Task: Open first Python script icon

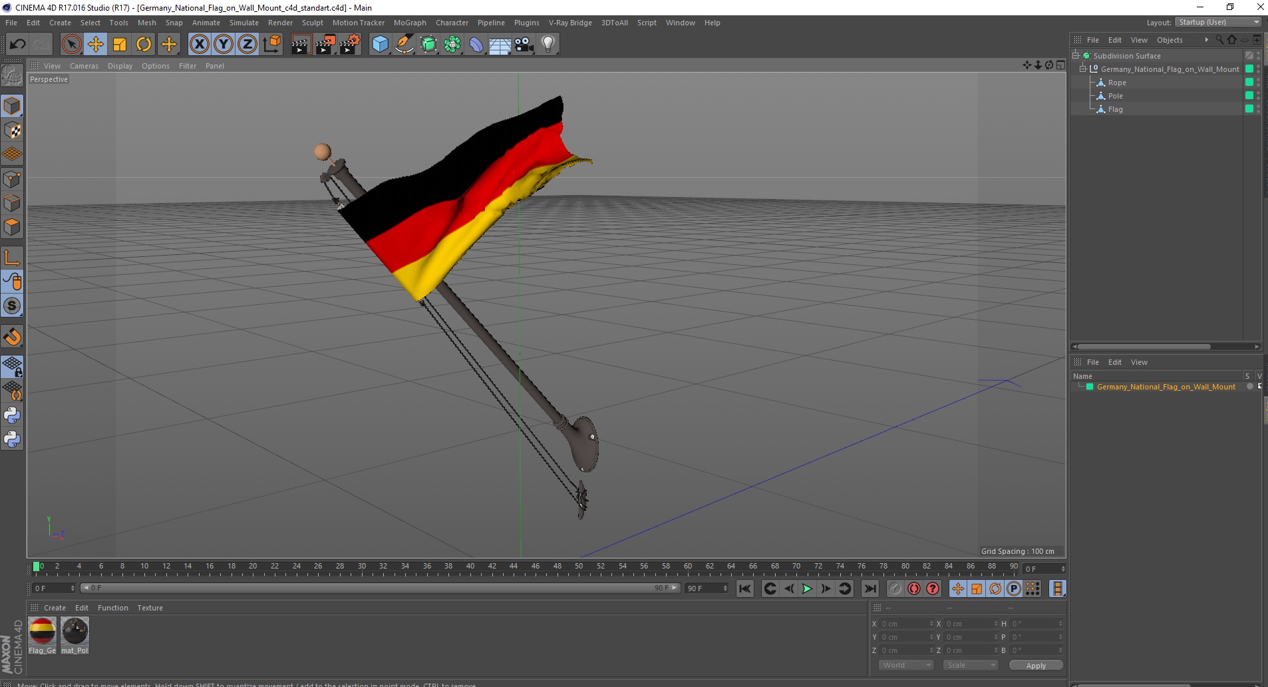Action: tap(12, 415)
